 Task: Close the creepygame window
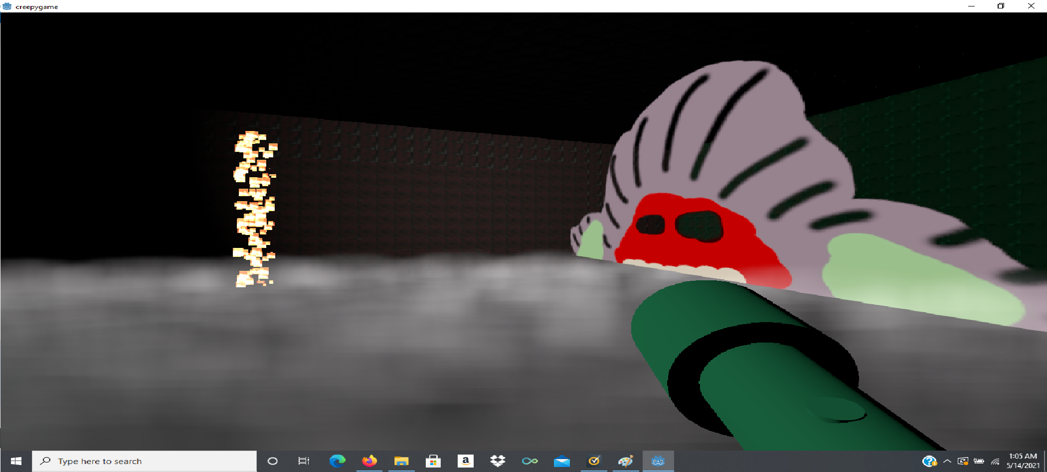(1031, 6)
